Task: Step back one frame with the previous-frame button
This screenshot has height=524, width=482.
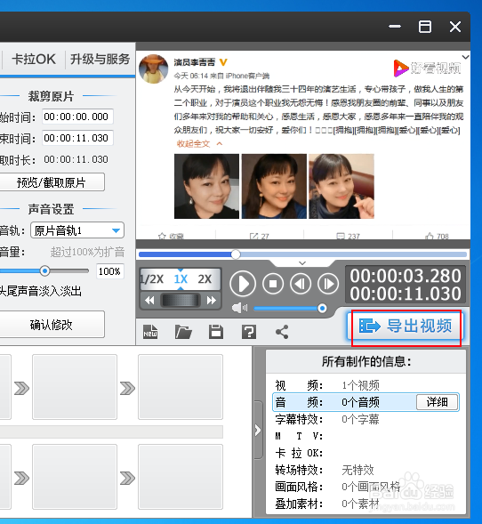Action: tap(301, 284)
